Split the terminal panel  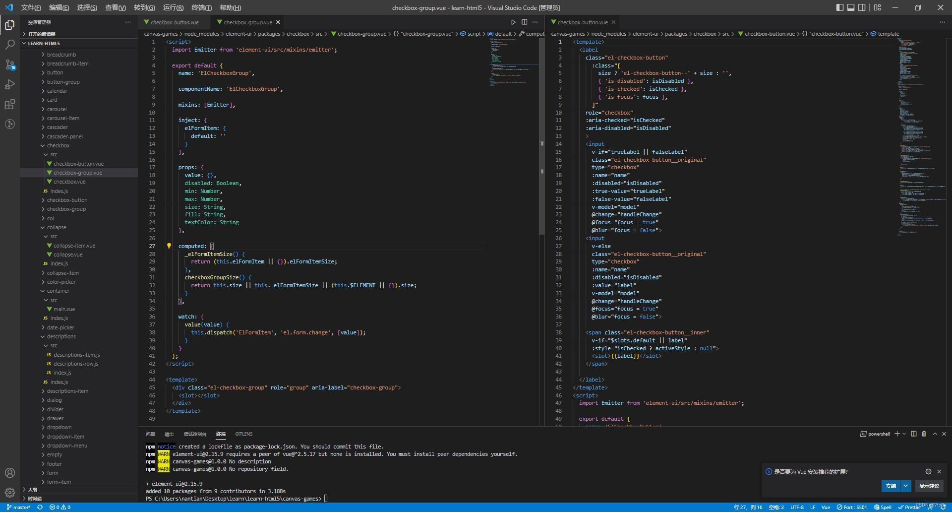point(914,434)
